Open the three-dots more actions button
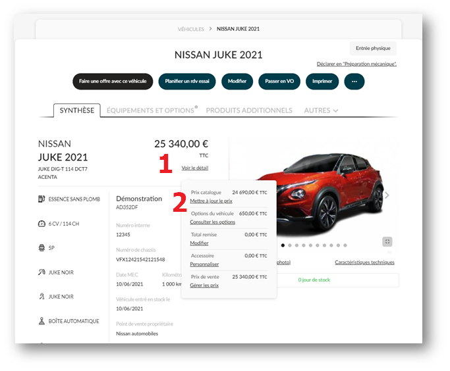The width and height of the screenshot is (450, 371). tap(354, 82)
